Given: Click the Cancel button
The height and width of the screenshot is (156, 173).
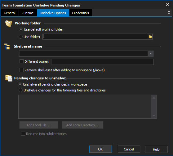Looking at the screenshot, I should (x=129, y=149).
